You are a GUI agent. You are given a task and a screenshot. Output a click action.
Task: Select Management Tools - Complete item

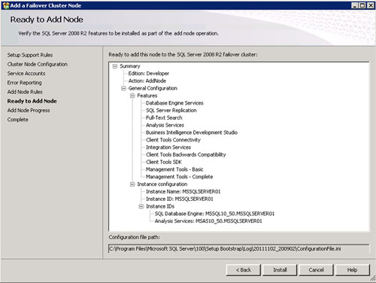[x=180, y=177]
